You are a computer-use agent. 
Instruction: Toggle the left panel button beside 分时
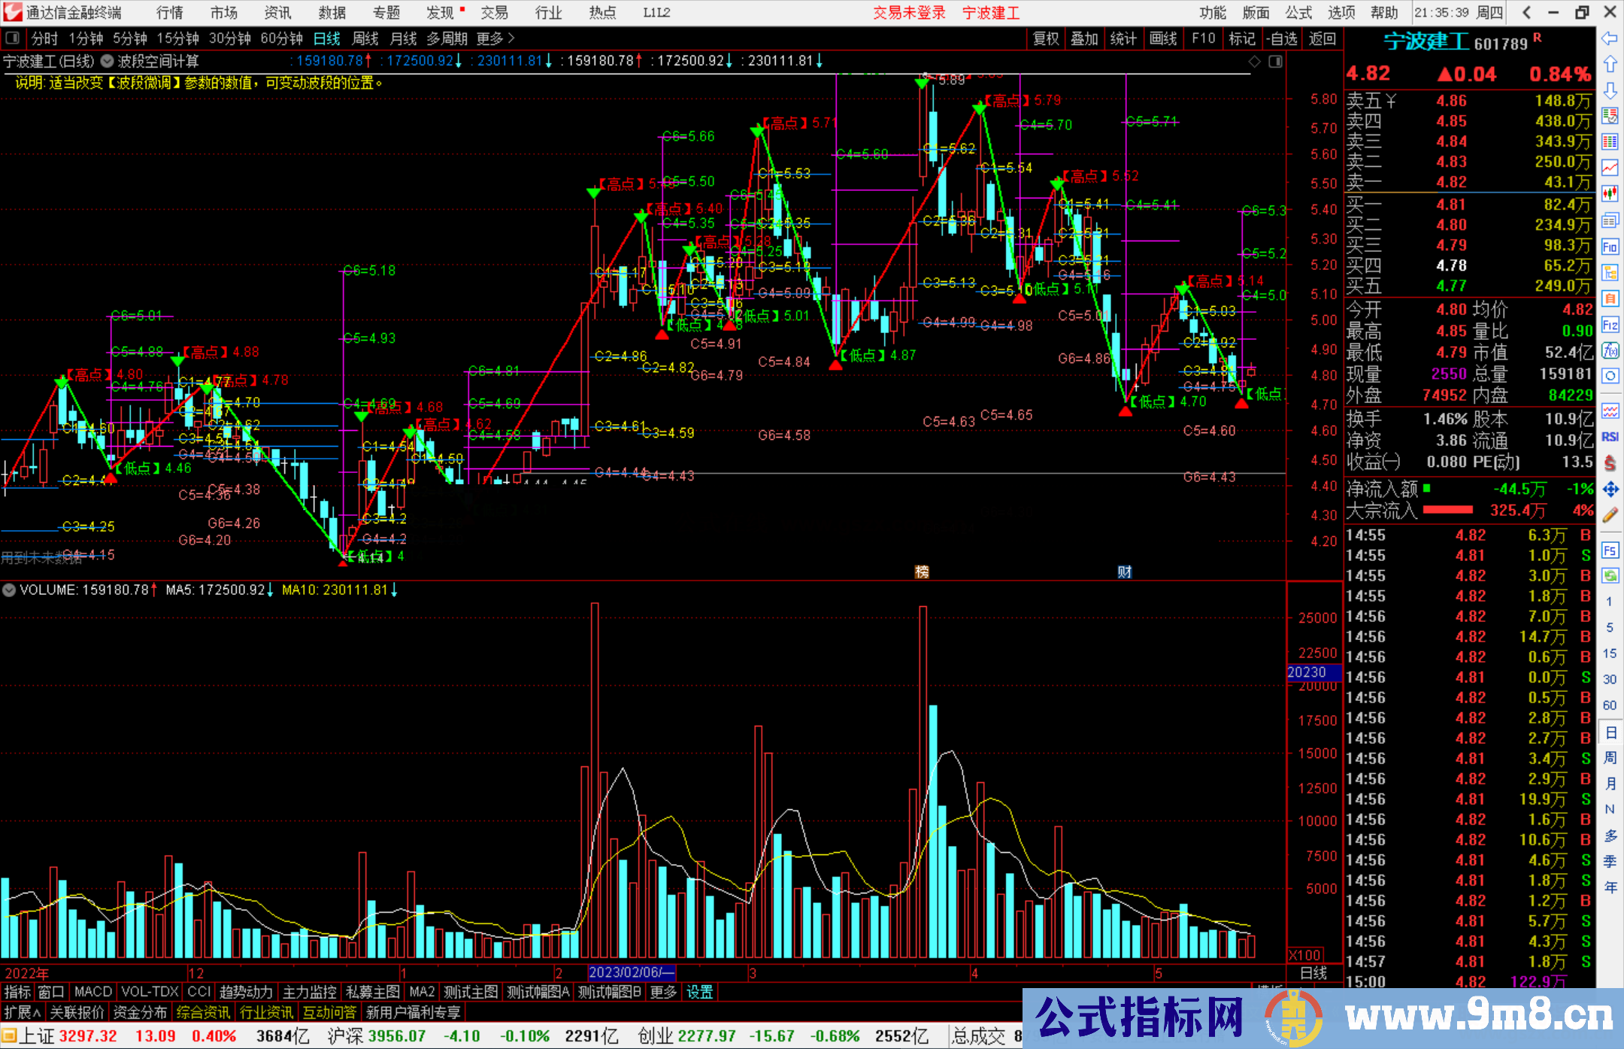[13, 38]
